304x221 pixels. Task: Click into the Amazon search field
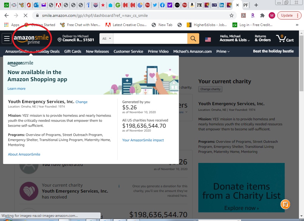[x=150, y=39]
